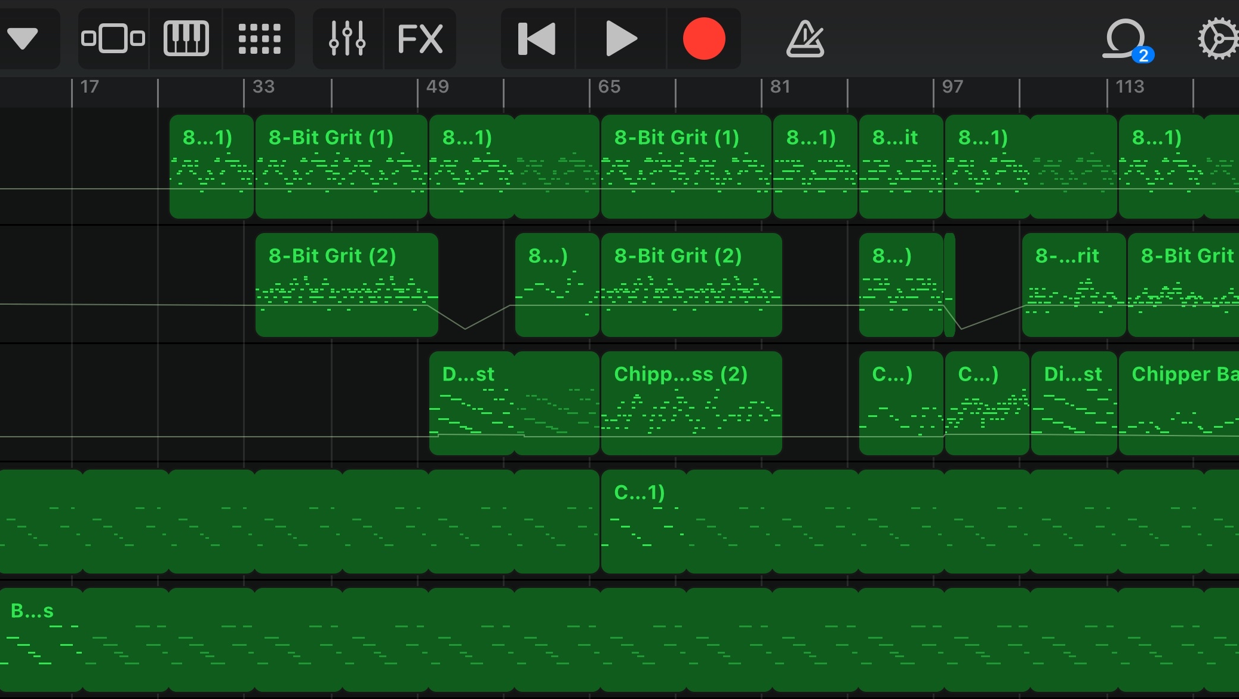Viewport: 1239px width, 699px height.
Task: Tap bar 65 on the ruler
Action: coord(608,88)
